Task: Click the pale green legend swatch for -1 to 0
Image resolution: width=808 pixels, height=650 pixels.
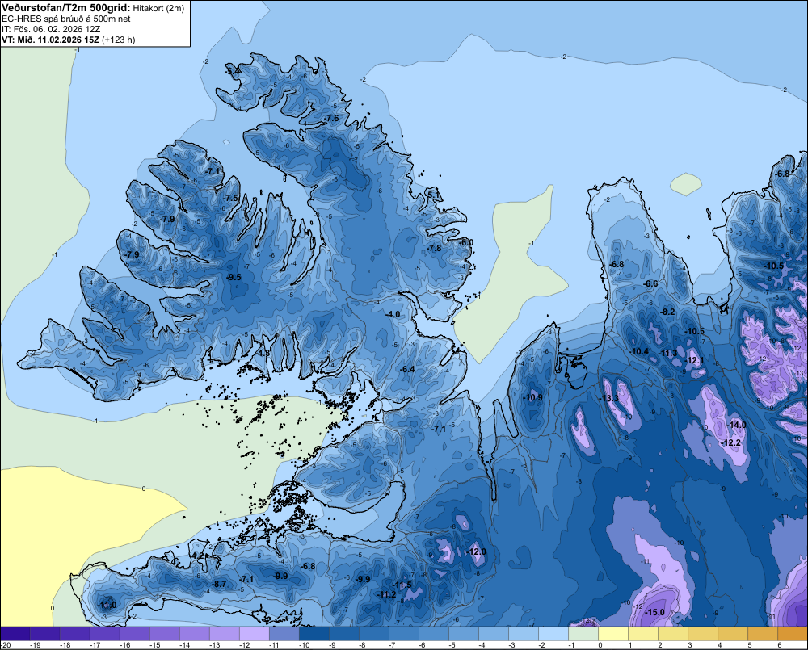Action: click(x=583, y=634)
